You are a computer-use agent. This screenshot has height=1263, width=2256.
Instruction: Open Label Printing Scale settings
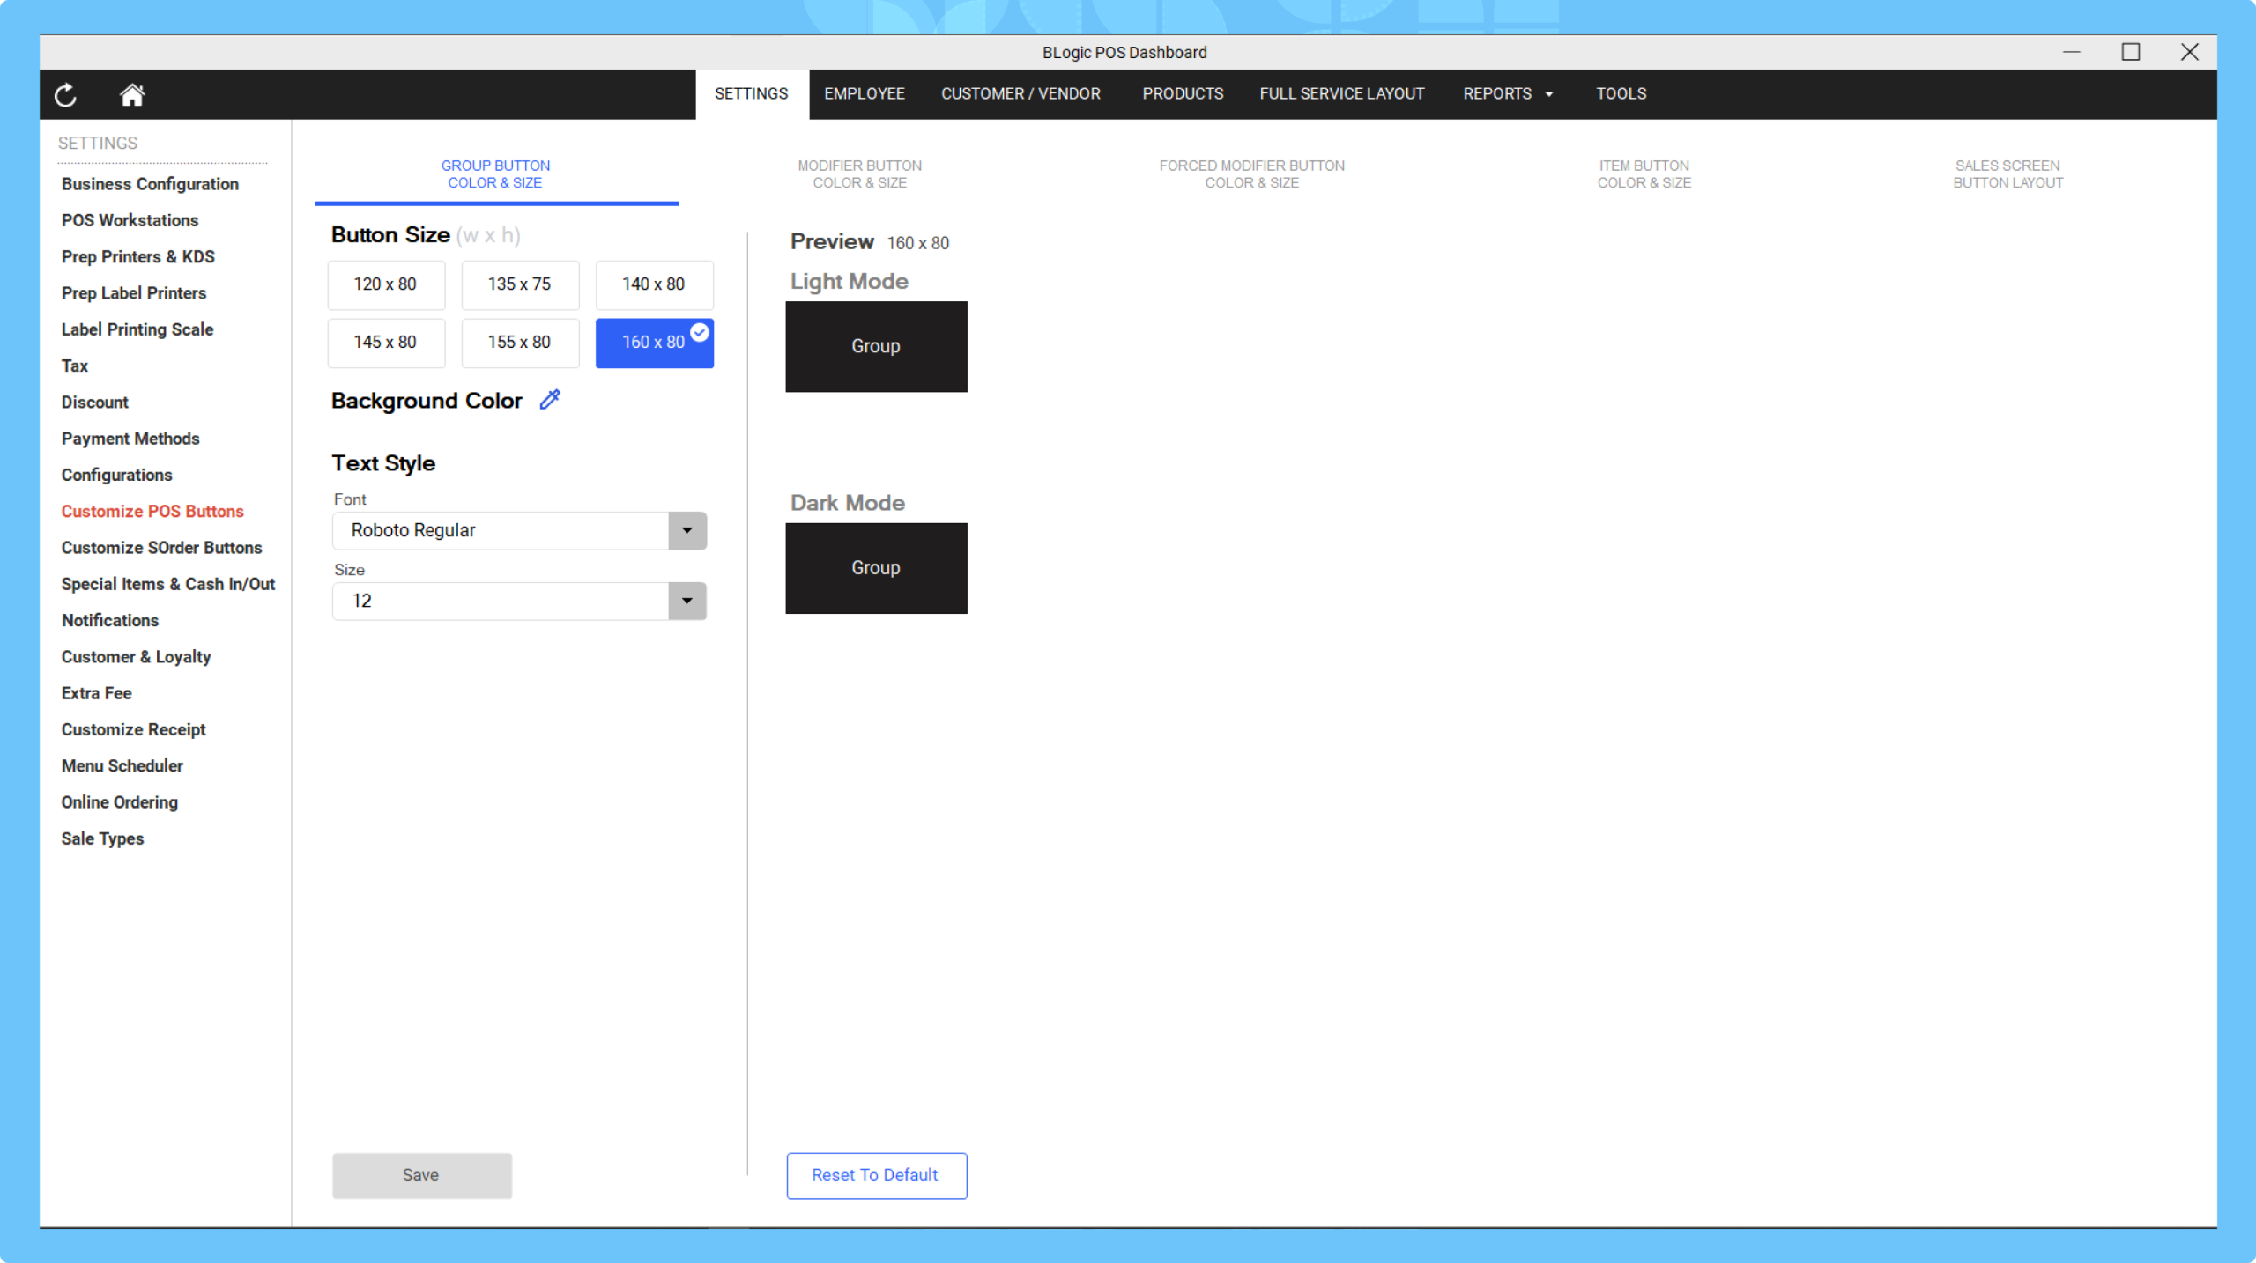coord(137,329)
